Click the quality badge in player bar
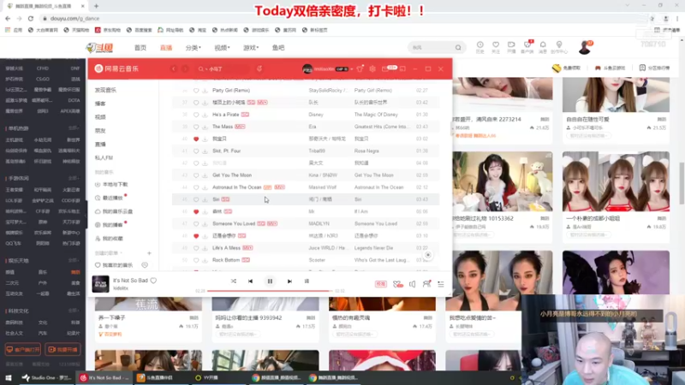This screenshot has width=685, height=385. click(380, 284)
